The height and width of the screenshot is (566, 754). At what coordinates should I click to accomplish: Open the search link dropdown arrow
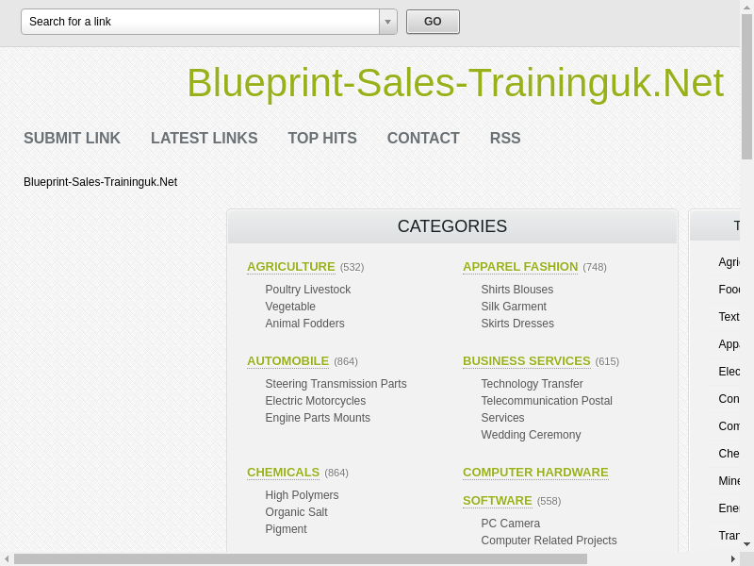(x=387, y=22)
